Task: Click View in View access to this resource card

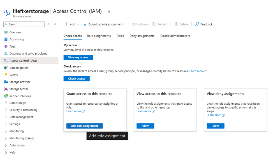Action: tap(145, 126)
